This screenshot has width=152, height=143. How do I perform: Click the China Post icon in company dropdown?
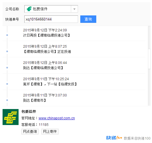(29, 9)
